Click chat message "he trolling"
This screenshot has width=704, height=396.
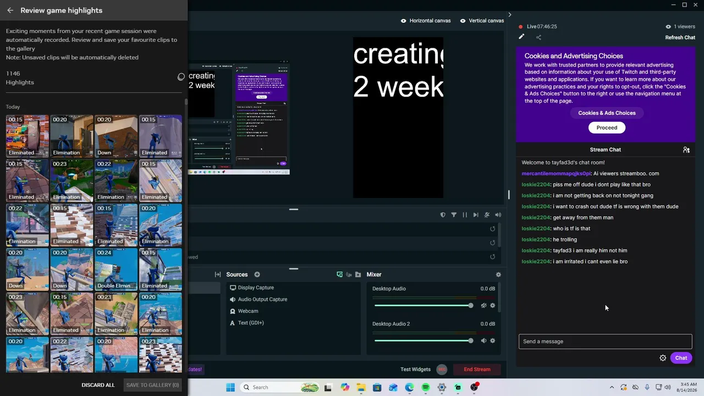click(x=565, y=239)
